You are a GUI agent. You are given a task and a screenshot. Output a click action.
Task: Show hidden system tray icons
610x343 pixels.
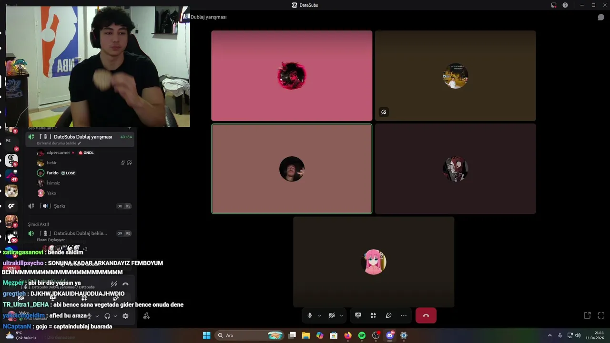pyautogui.click(x=549, y=335)
